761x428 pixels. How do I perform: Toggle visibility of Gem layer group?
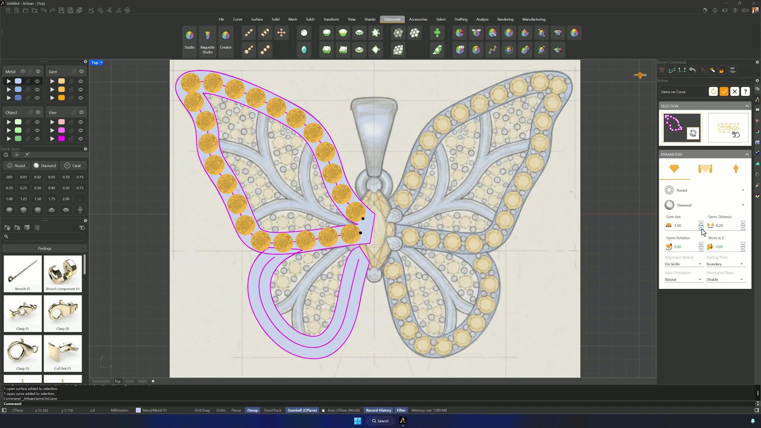(x=81, y=72)
